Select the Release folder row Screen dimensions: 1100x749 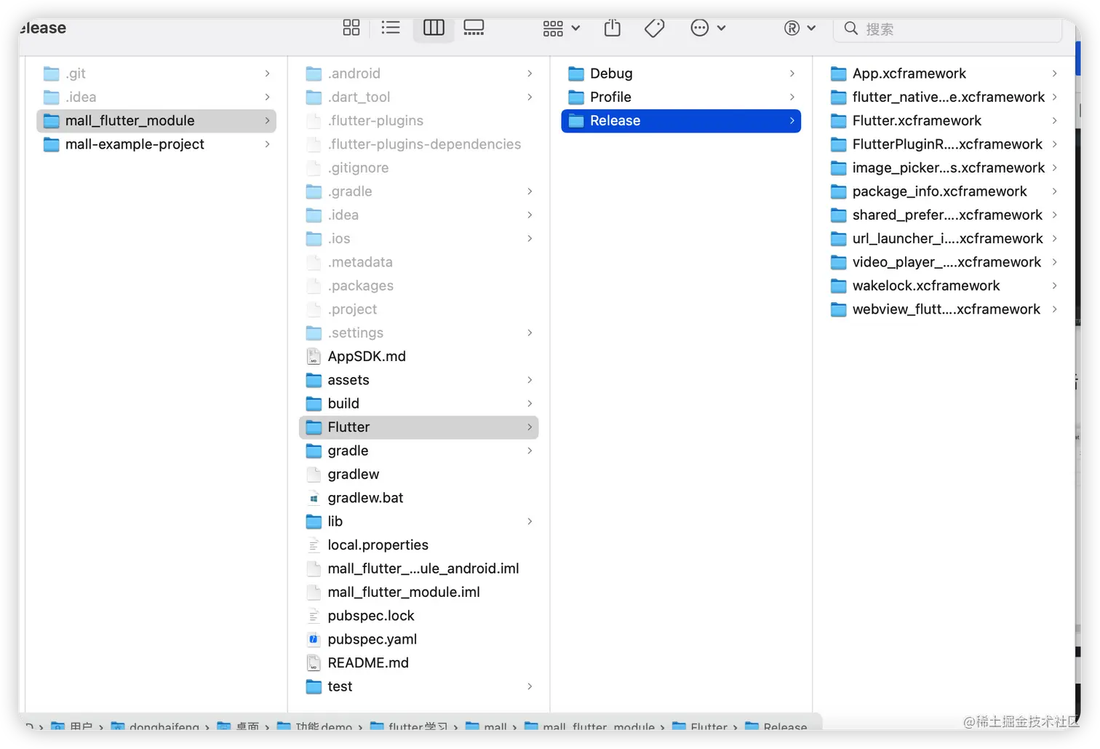pos(681,121)
